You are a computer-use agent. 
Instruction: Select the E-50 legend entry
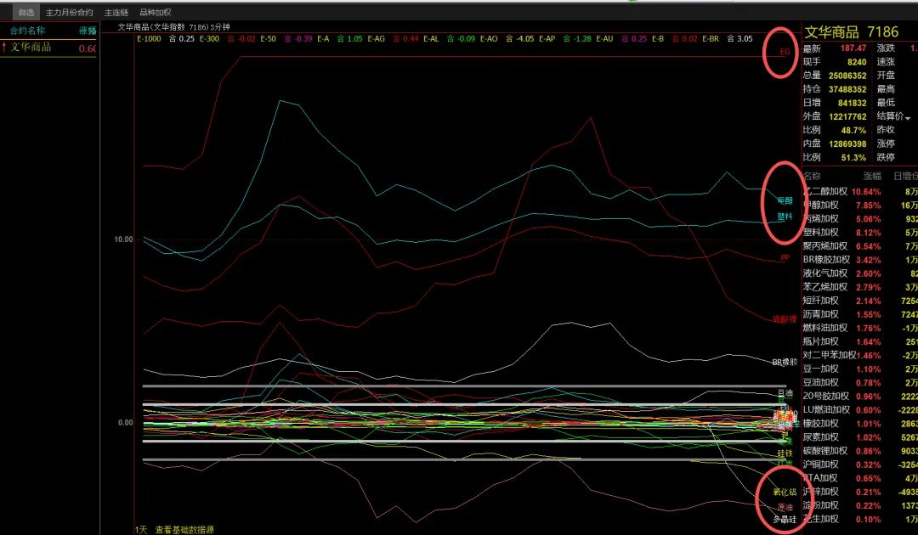pyautogui.click(x=268, y=38)
